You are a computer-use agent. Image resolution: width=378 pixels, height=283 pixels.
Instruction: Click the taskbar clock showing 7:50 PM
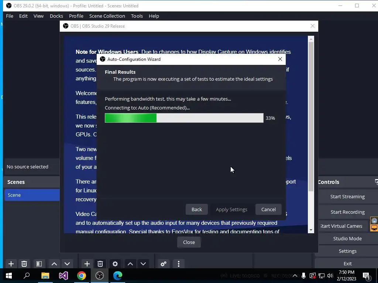point(346,276)
